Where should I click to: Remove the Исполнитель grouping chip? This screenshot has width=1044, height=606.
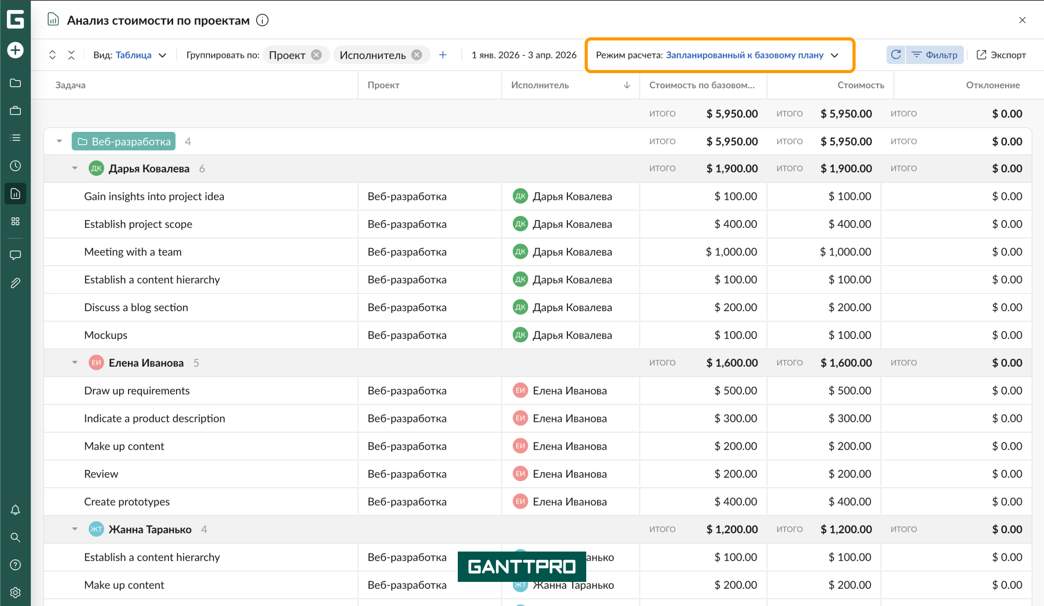coord(417,55)
